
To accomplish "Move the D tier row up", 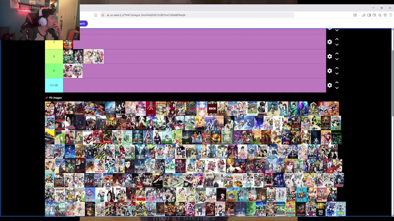I will 337,54.
